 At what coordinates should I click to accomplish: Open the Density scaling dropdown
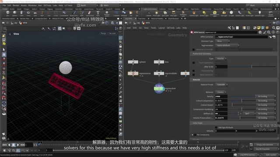tap(266, 96)
